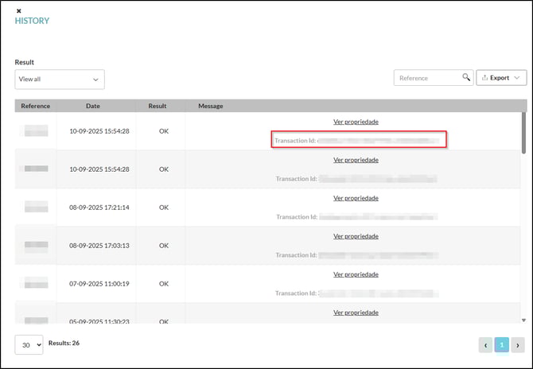
Task: Open Ver propriedade for 08-09-2025 17:03:13 entry
Action: [356, 236]
